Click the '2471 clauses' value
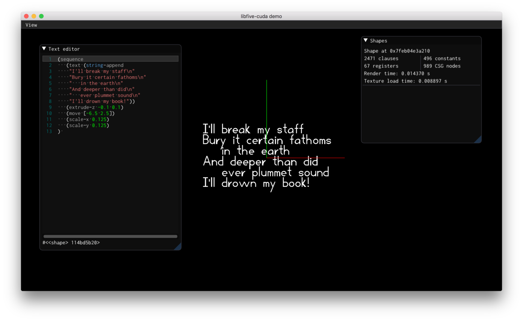The height and width of the screenshot is (321, 523). pos(381,58)
